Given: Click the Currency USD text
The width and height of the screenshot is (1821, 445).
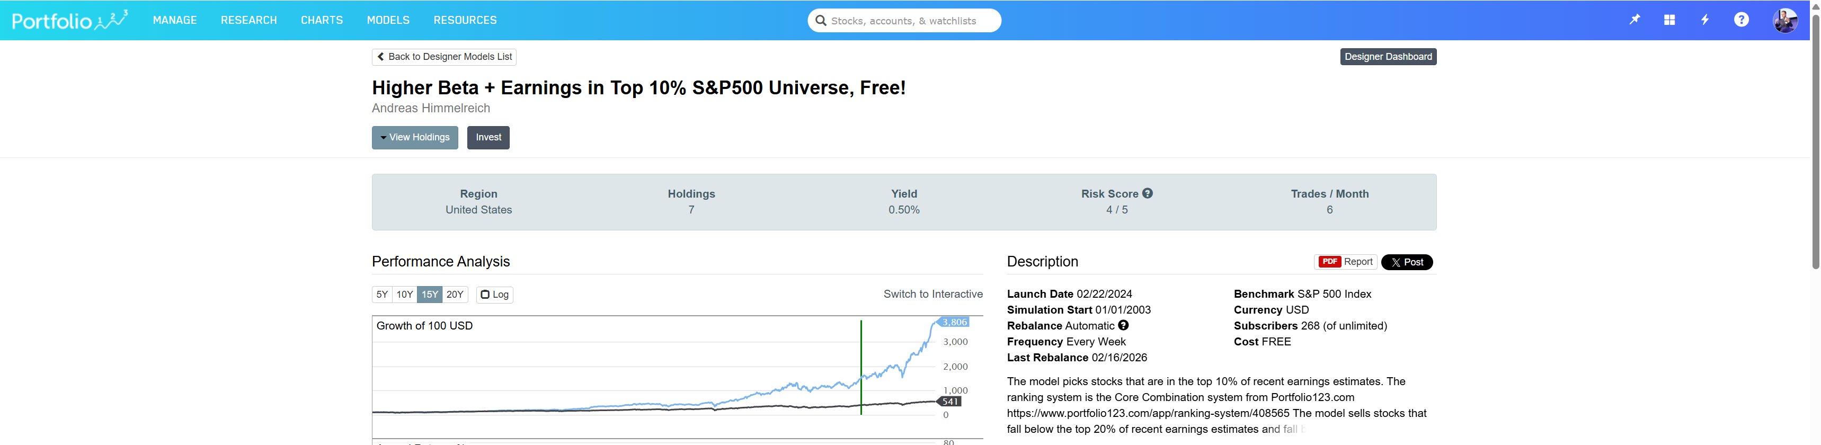Looking at the screenshot, I should [x=1271, y=309].
